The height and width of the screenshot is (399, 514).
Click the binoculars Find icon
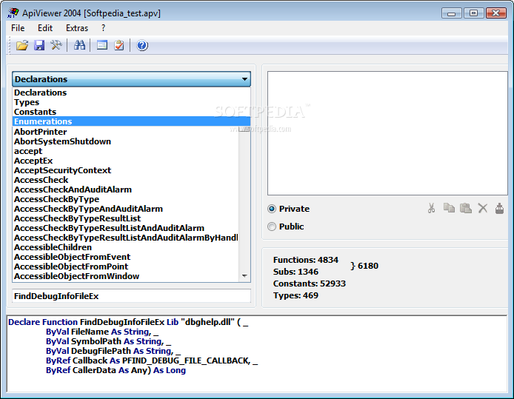[x=79, y=45]
